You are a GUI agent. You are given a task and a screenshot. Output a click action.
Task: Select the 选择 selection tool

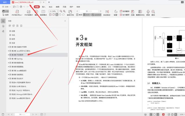point(5,15)
